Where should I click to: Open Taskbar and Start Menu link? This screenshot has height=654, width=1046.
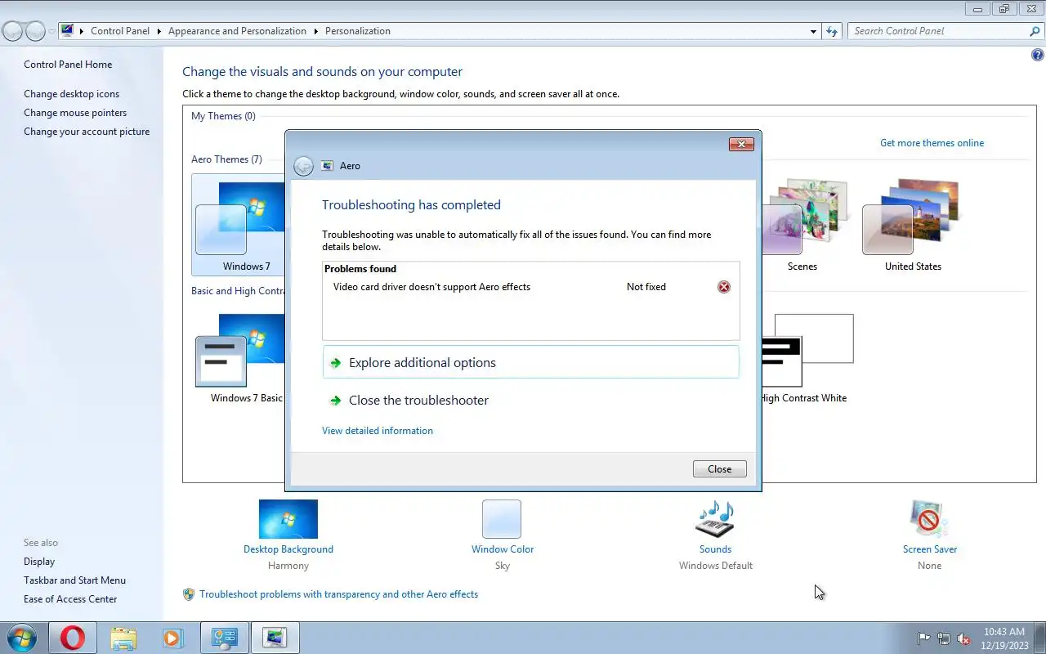(x=74, y=580)
